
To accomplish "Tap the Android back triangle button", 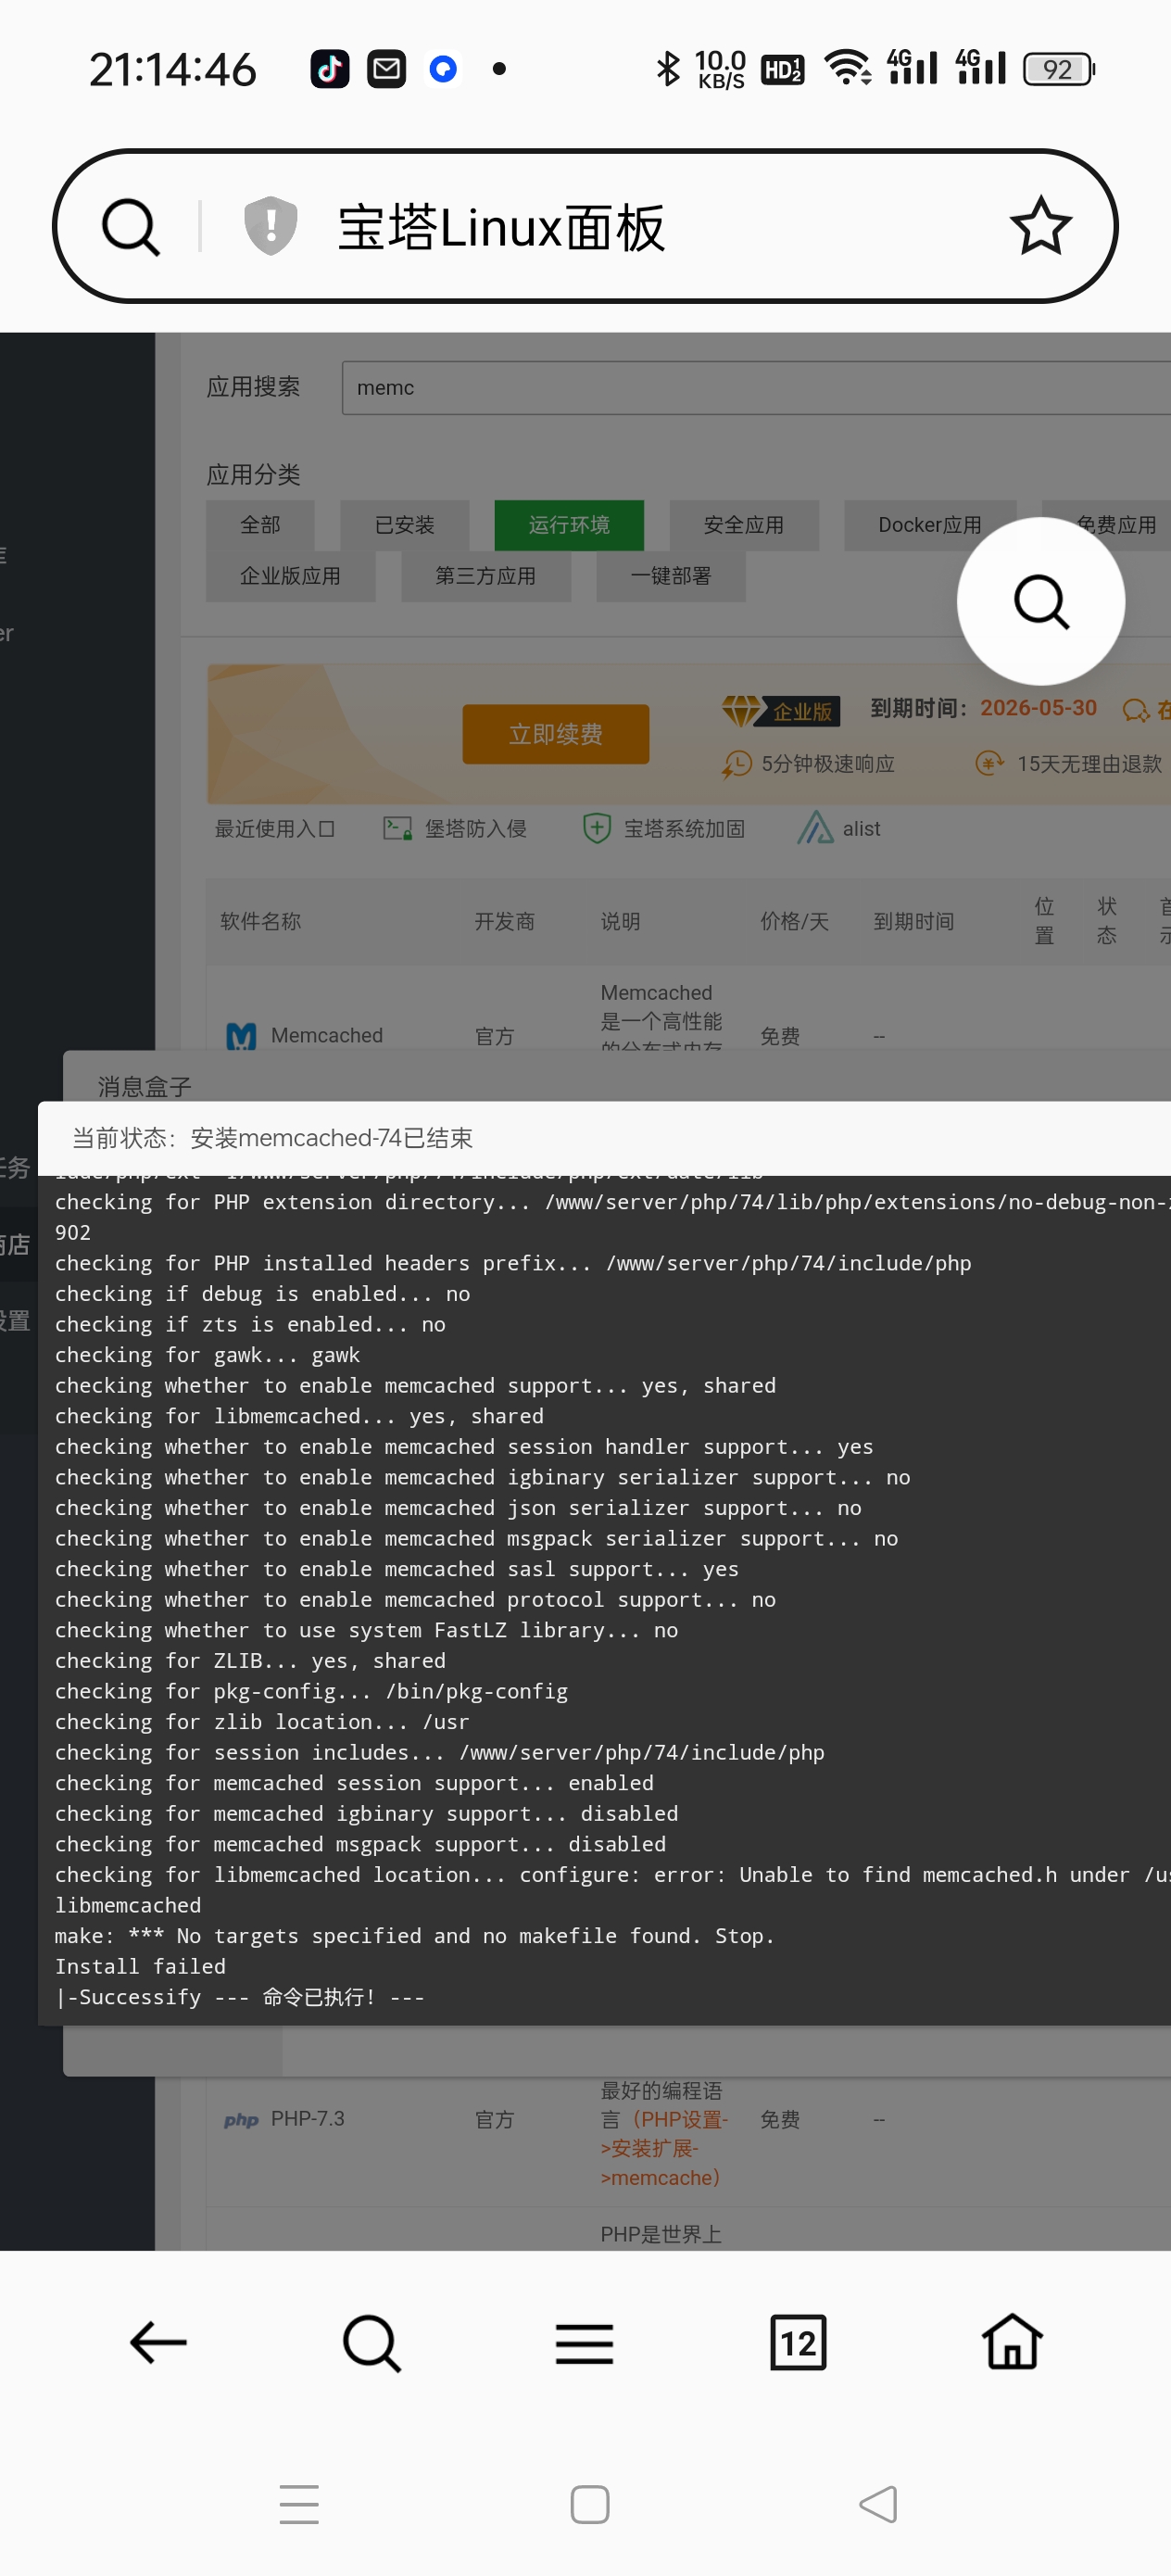I will click(878, 2504).
